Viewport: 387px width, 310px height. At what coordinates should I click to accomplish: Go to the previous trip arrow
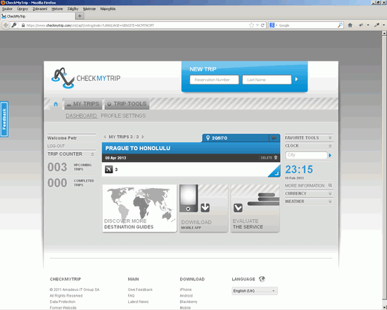click(x=105, y=137)
